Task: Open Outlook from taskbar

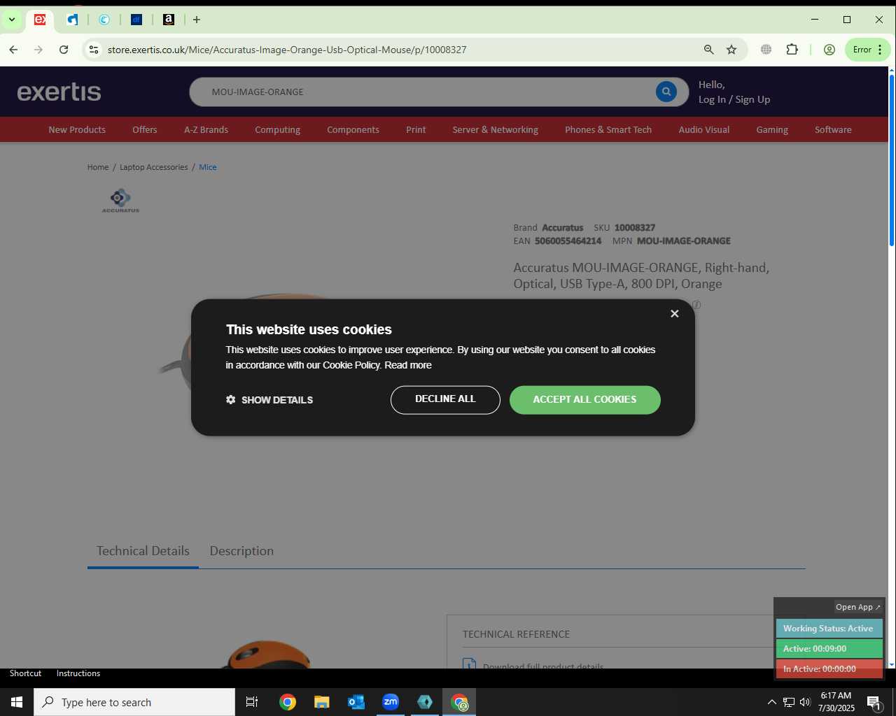Action: (x=356, y=702)
